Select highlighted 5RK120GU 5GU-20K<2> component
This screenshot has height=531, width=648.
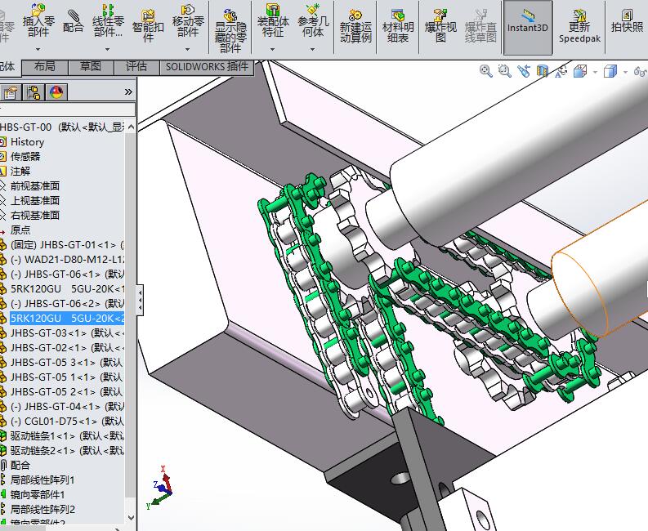[67, 318]
